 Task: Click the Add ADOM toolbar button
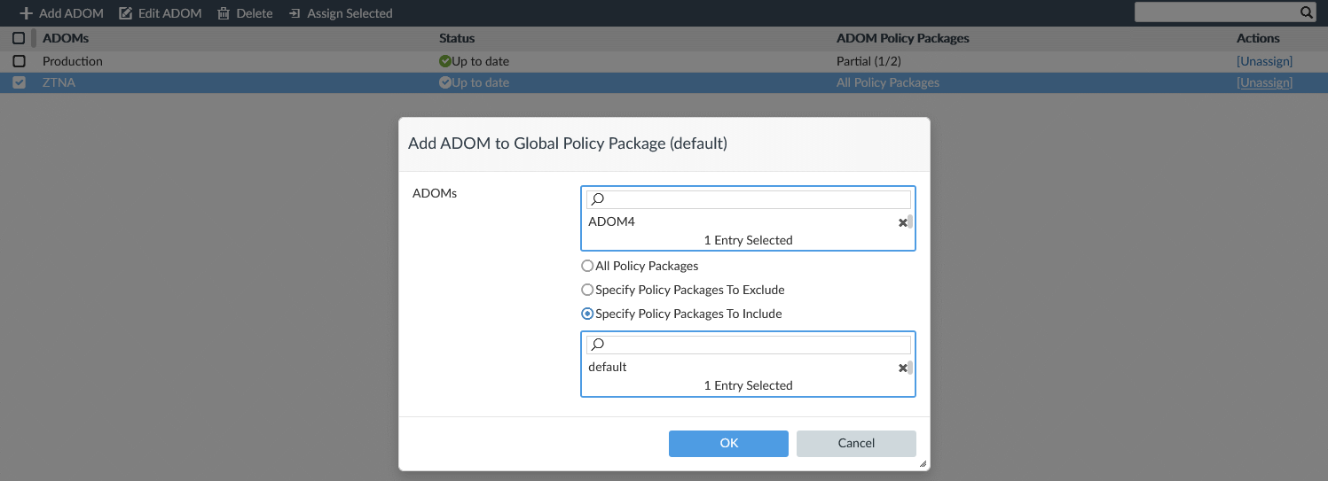[61, 13]
